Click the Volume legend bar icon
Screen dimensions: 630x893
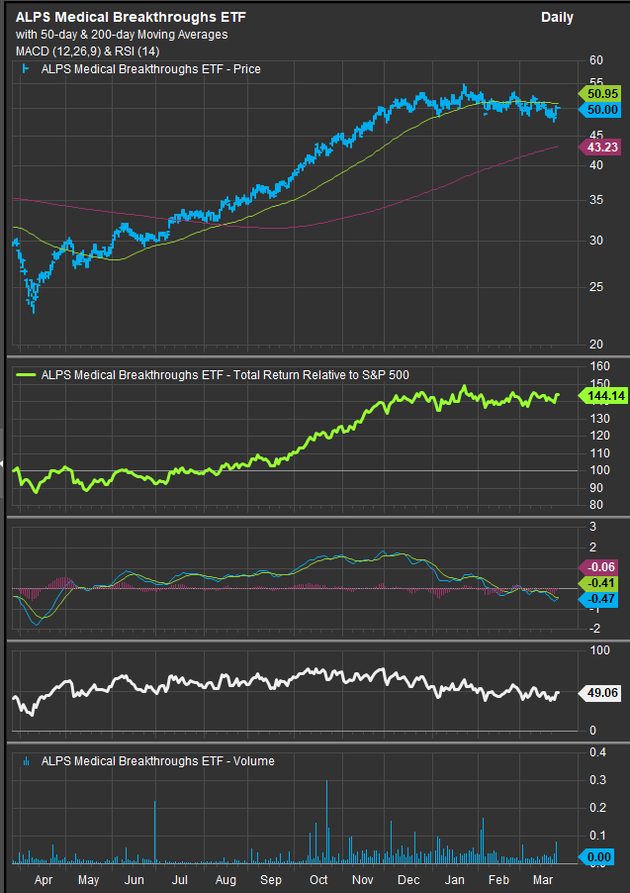tap(26, 761)
